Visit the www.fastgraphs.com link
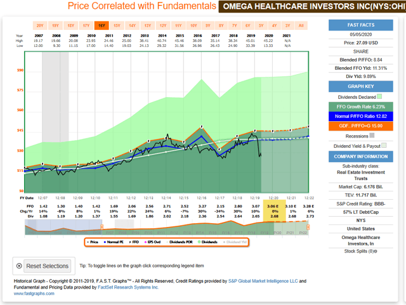This screenshot has height=305, width=406. 34,294
